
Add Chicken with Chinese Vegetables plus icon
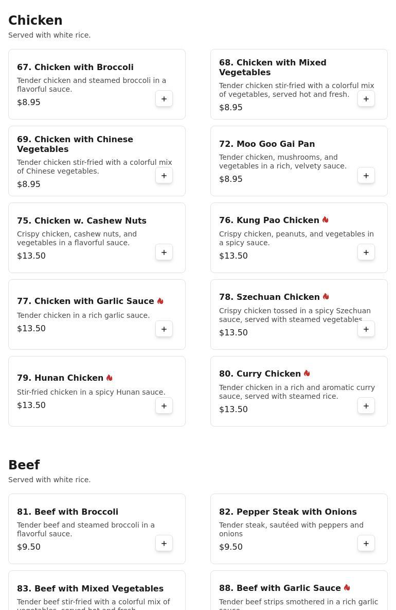click(164, 176)
